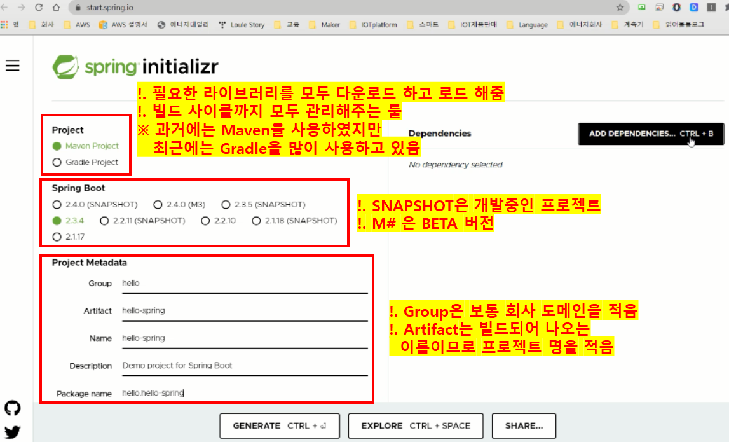
Task: Click the Project Metadata heading
Action: [x=89, y=263]
